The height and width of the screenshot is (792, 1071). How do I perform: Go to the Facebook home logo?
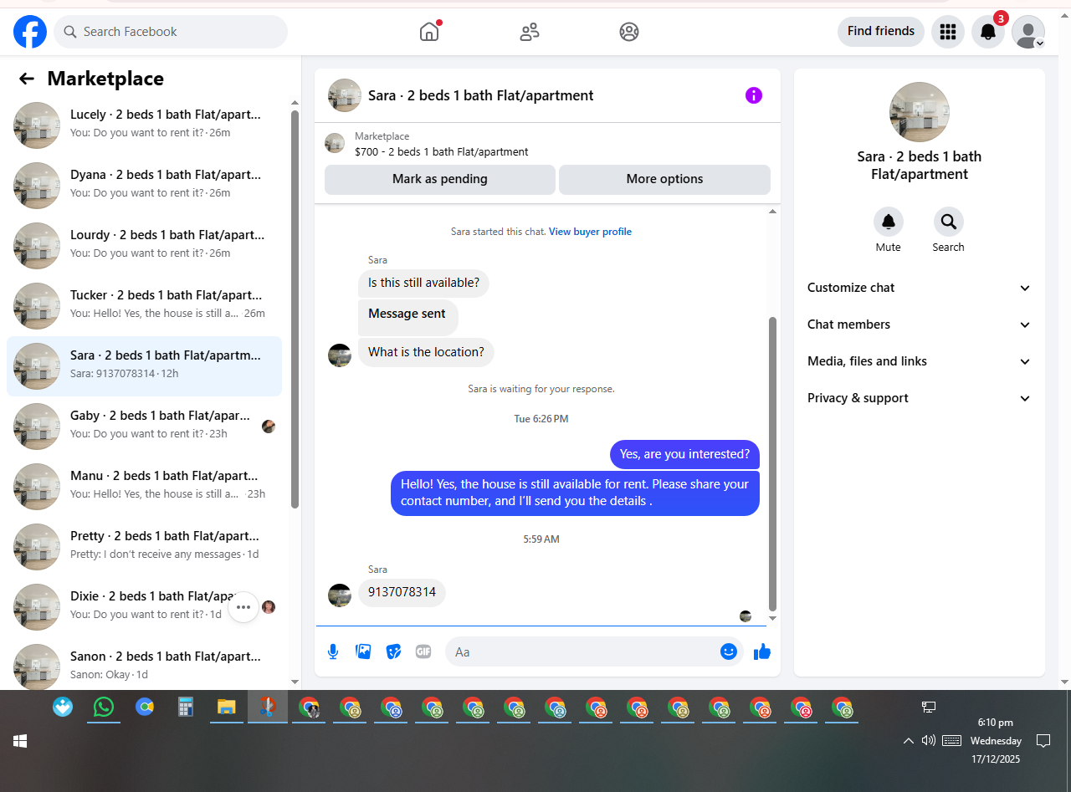click(30, 32)
